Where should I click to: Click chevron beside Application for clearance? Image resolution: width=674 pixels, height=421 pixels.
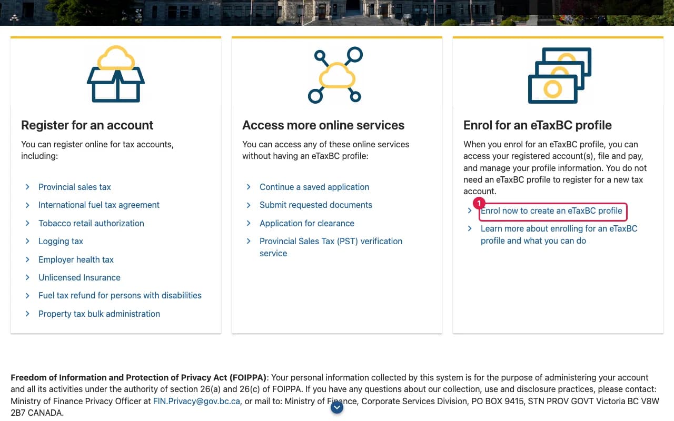(249, 223)
